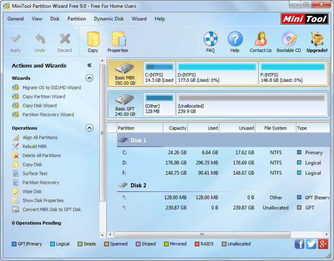
Task: Sort by the File System column header
Action: point(275,128)
